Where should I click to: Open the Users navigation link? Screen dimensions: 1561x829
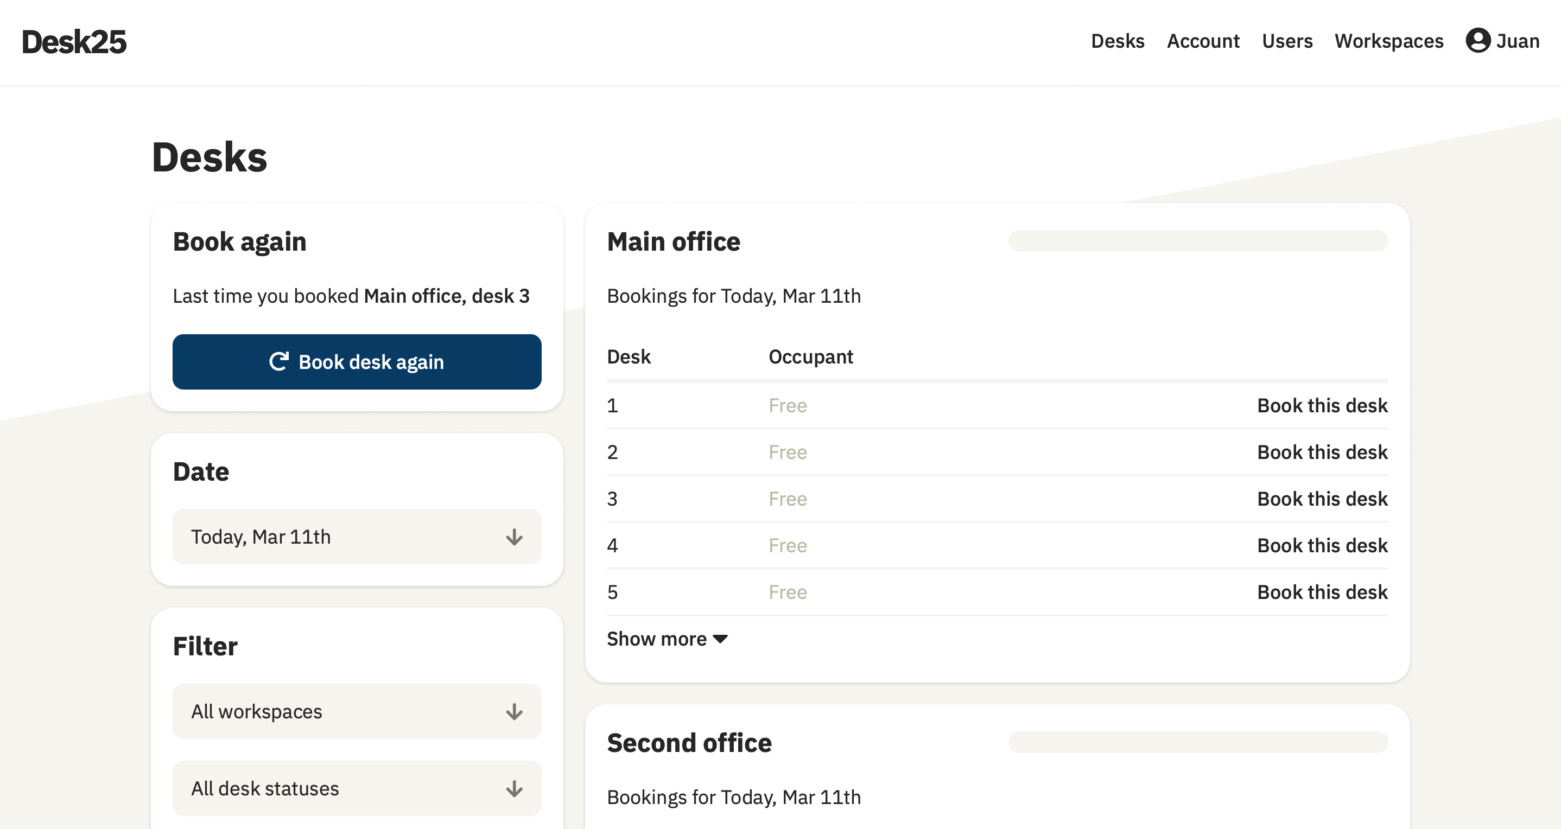1287,41
